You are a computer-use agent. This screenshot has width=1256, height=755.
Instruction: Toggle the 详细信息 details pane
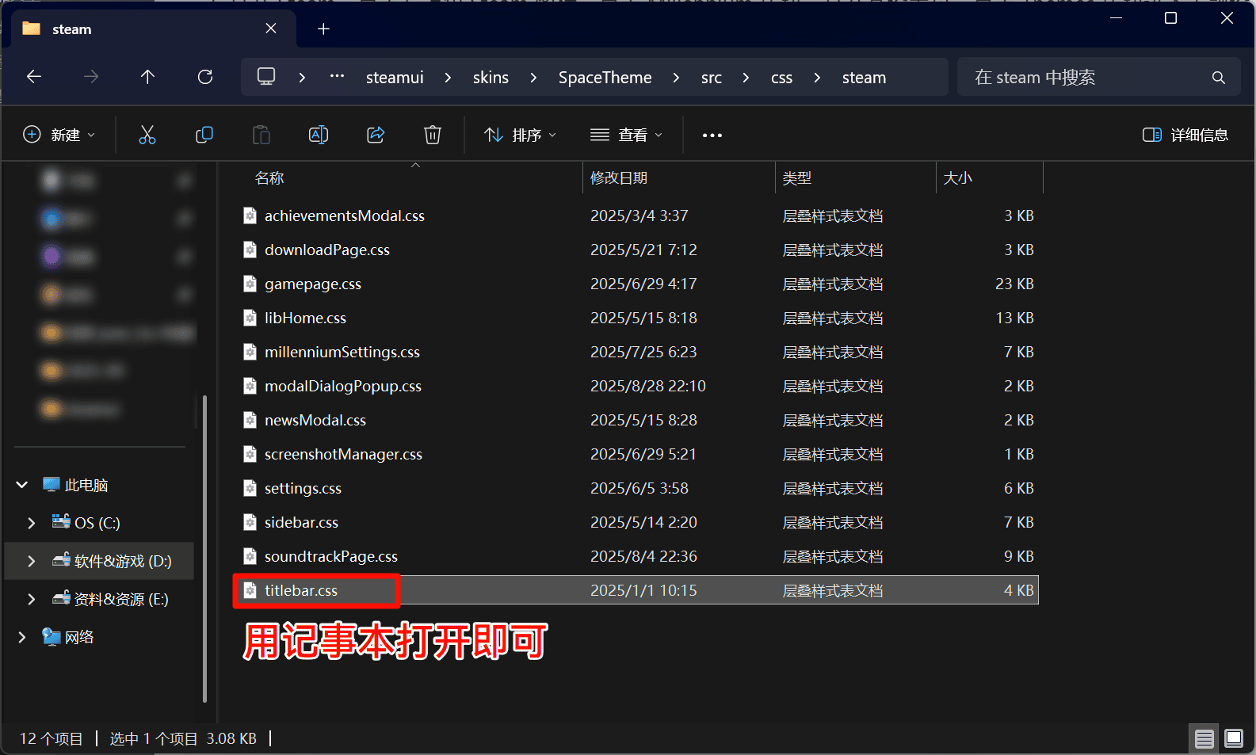pos(1185,135)
